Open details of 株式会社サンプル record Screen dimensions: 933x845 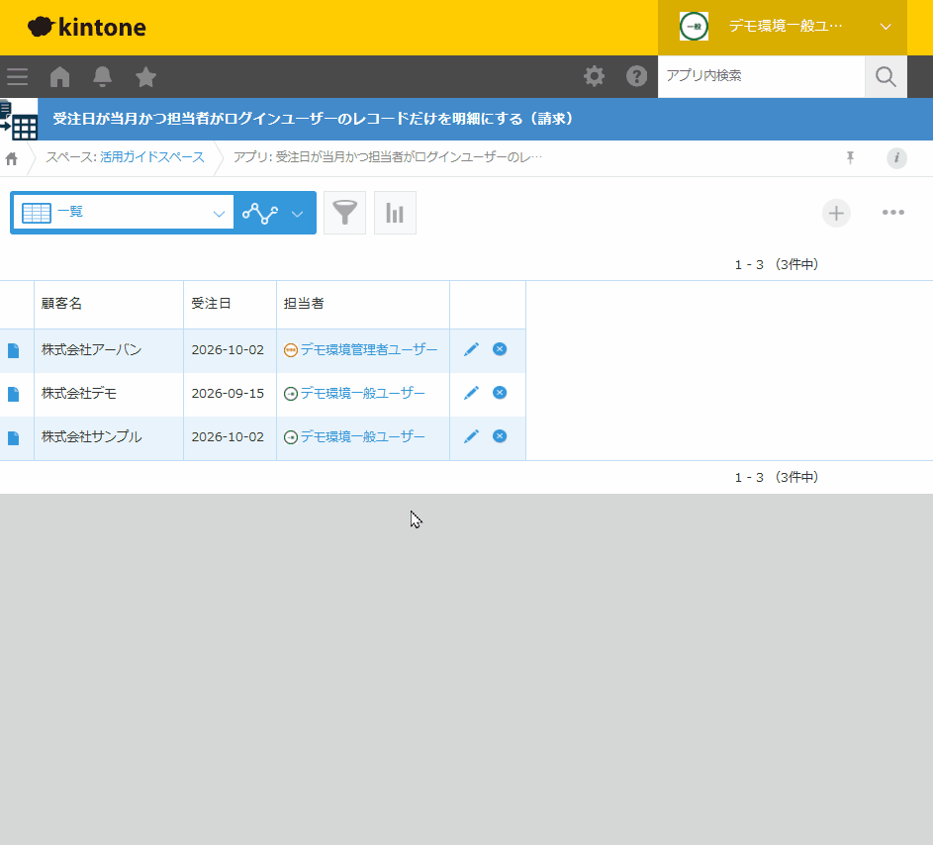click(13, 438)
